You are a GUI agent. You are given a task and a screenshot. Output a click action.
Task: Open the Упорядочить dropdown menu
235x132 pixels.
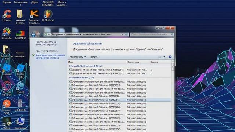[77, 57]
